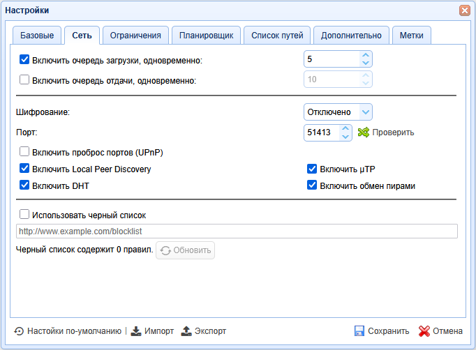The width and height of the screenshot is (476, 350).
Task: Enable the upload queue checkbox
Action: [x=25, y=79]
